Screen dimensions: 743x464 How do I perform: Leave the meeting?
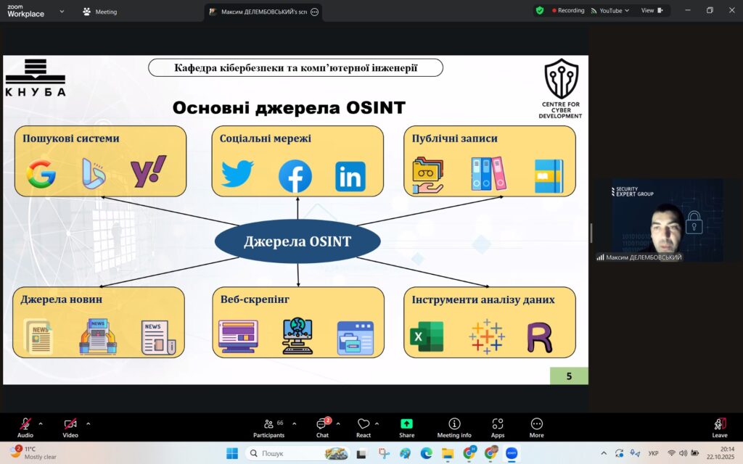tap(719, 425)
